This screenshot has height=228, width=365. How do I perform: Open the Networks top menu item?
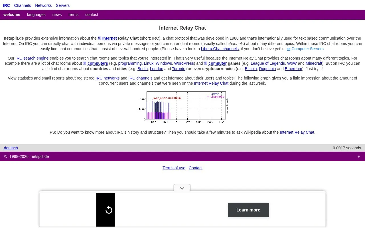(43, 5)
